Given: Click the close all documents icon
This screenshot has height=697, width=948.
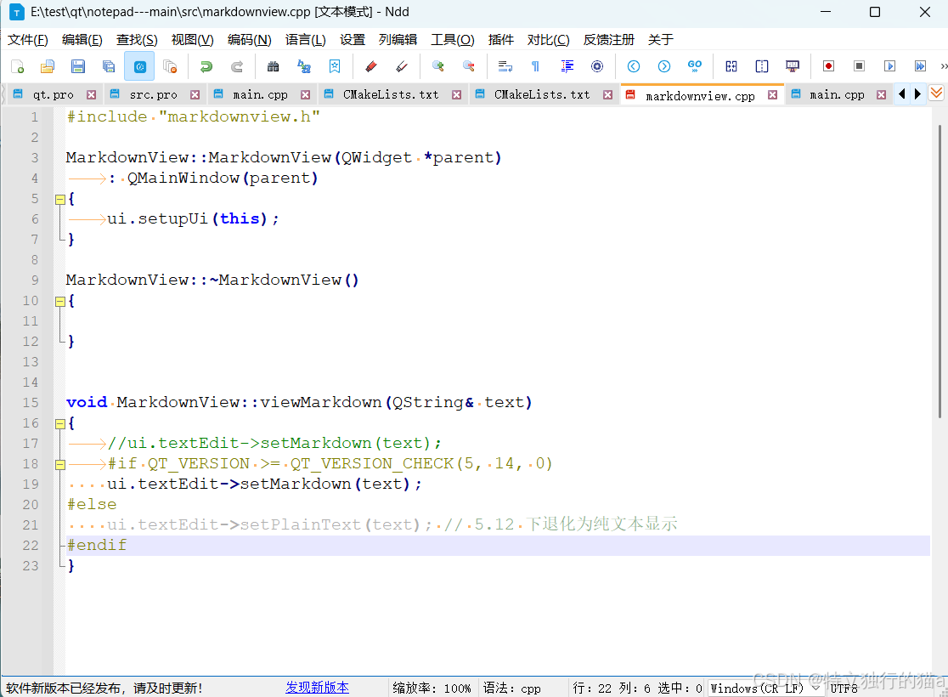Looking at the screenshot, I should [x=171, y=66].
